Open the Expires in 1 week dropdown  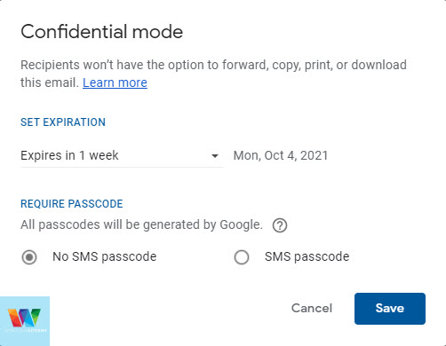122,155
